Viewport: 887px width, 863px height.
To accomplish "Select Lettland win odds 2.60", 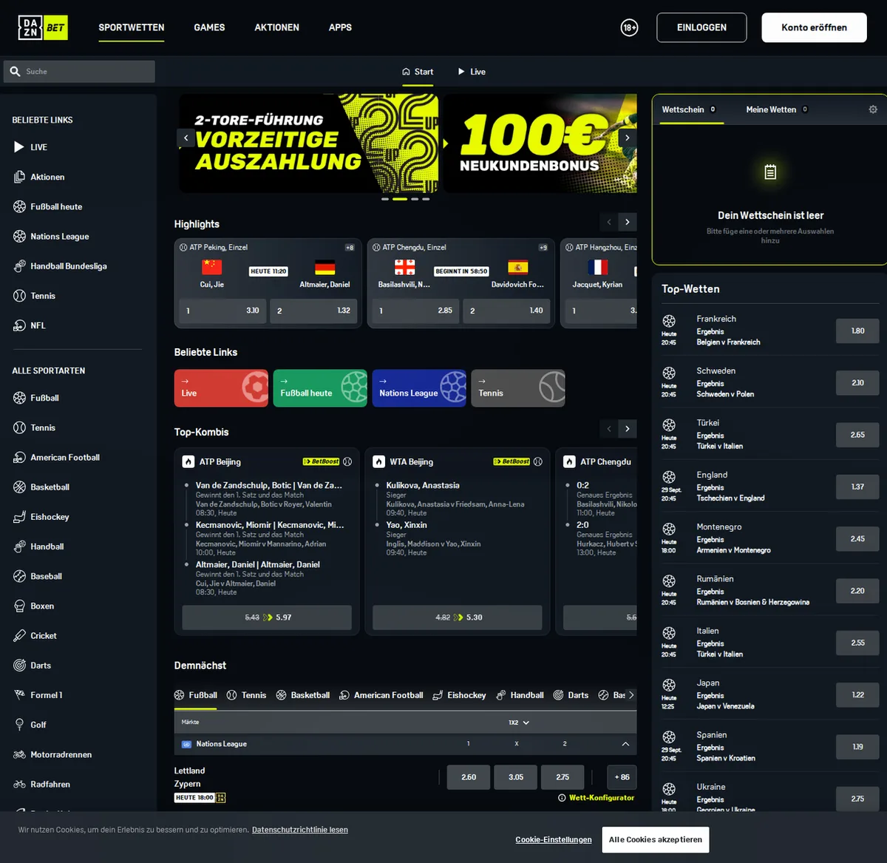I will 469,777.
